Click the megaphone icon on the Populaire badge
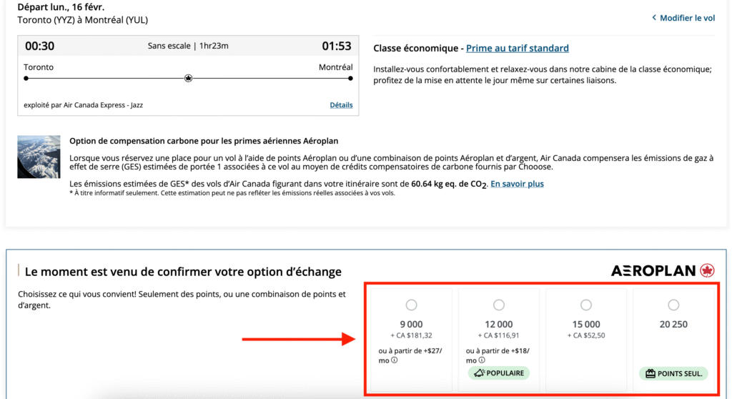The width and height of the screenshot is (732, 399). [478, 373]
